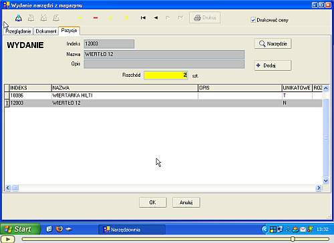Screen dimensions: 334x243
Task: Click the Indeks field showing 12003
Action: click(x=109, y=43)
